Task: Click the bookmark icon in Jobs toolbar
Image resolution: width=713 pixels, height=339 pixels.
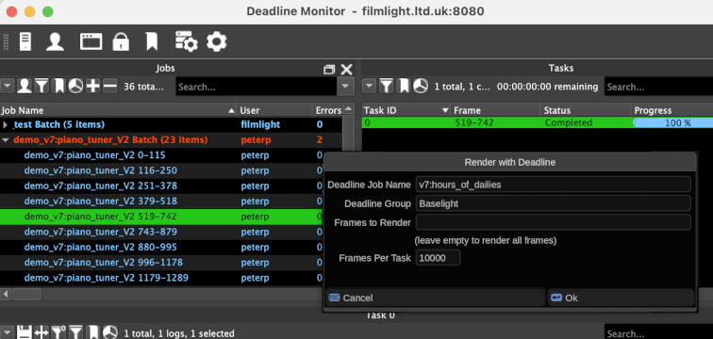Action: (58, 86)
